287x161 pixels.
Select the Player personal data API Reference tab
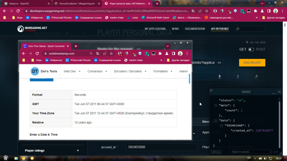128,4
